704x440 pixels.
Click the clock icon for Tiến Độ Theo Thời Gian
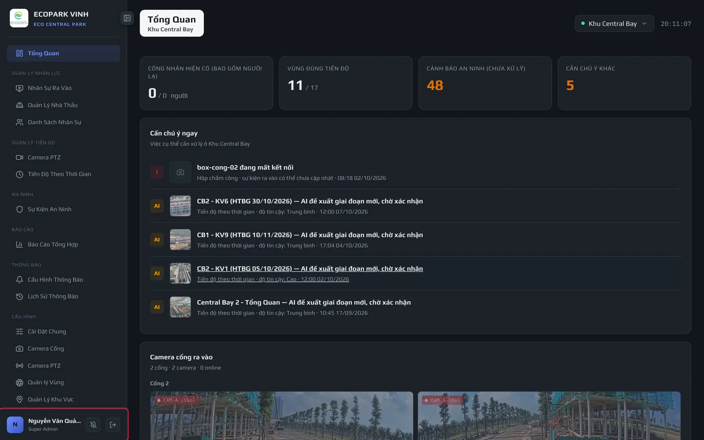pos(19,174)
